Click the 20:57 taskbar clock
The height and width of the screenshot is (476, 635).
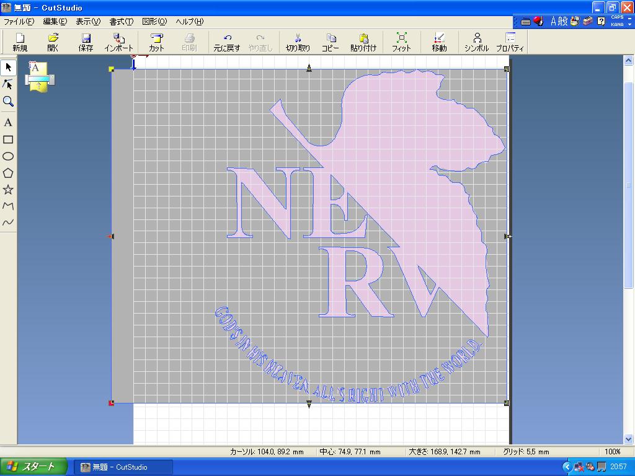pos(618,467)
